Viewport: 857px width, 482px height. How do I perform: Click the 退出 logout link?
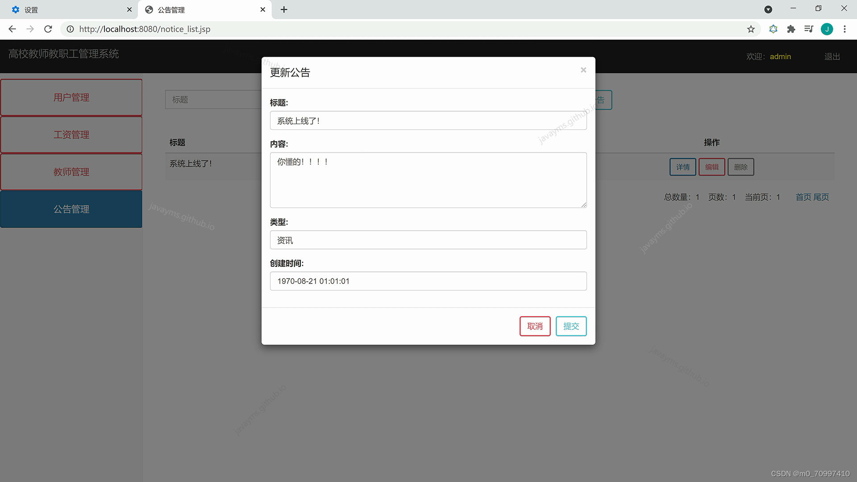[832, 57]
